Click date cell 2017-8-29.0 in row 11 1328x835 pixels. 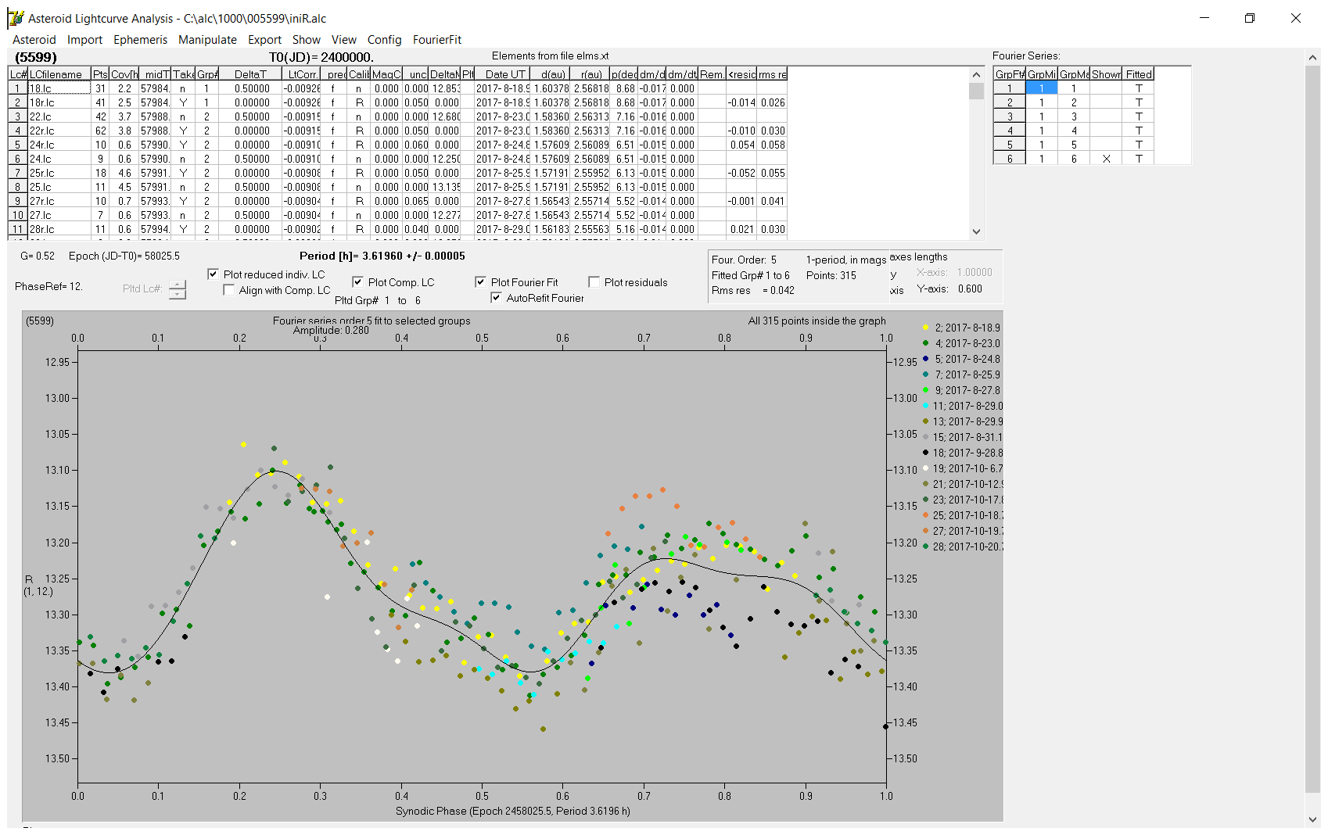[x=503, y=229]
